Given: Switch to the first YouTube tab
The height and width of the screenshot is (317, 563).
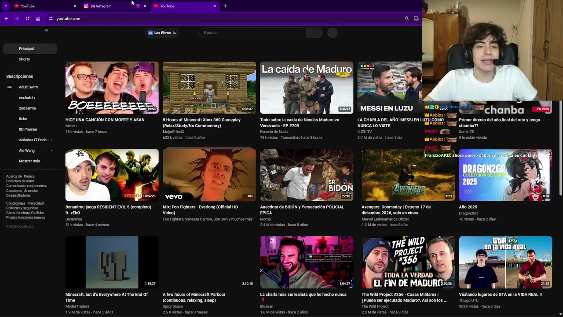Looking at the screenshot, I should point(45,6).
